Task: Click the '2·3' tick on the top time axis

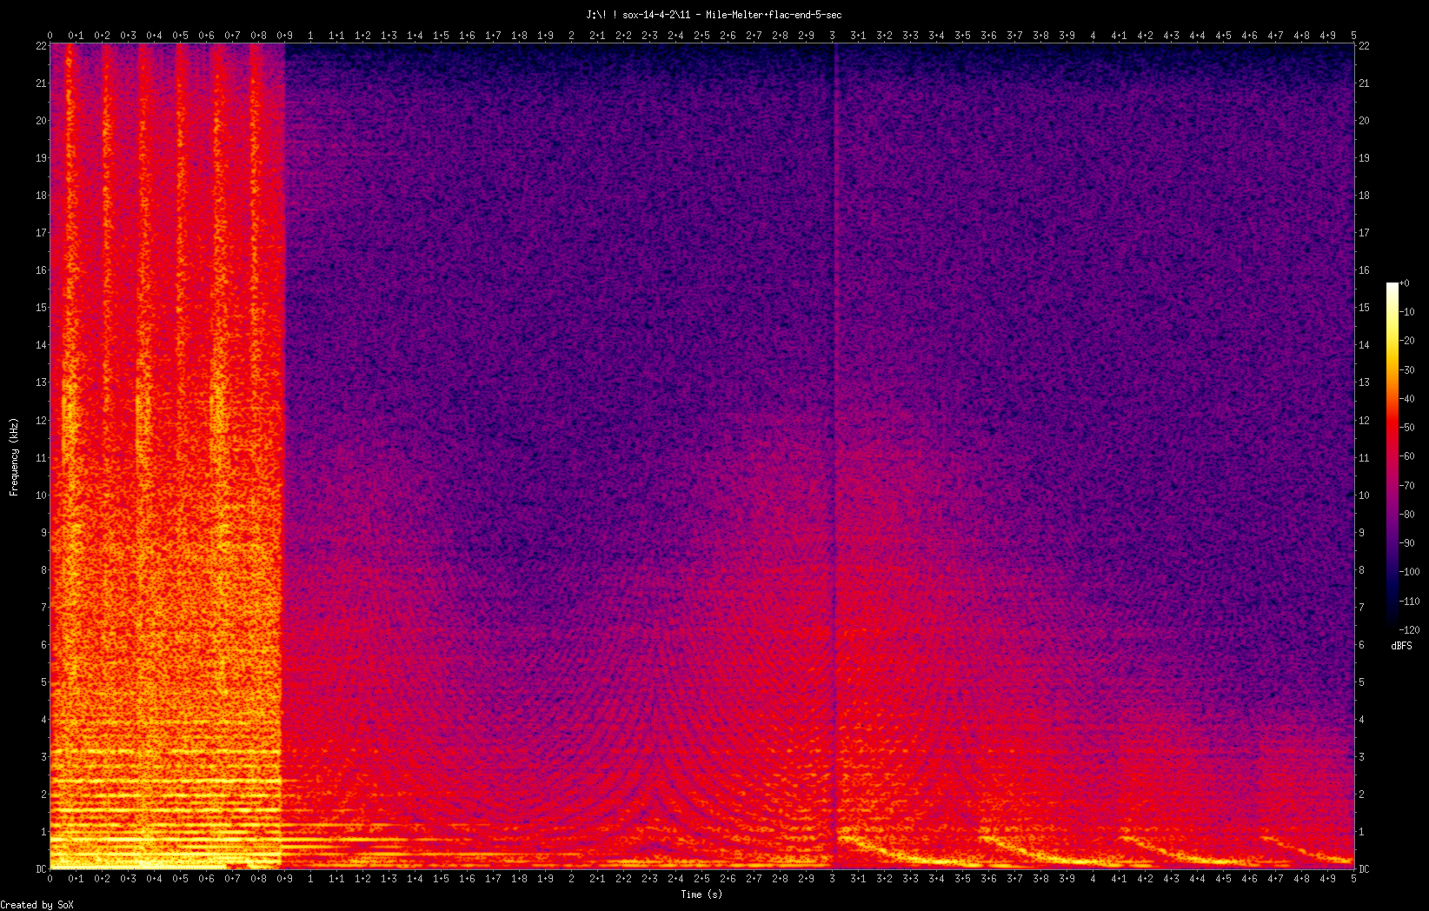Action: [649, 36]
